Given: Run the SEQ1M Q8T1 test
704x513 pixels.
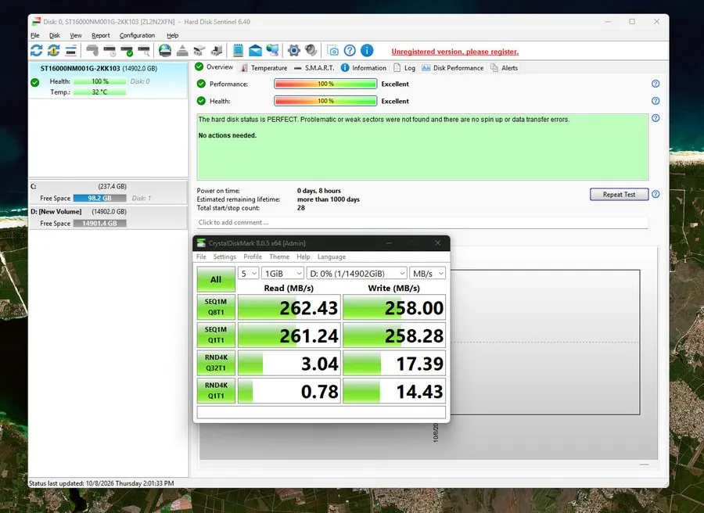Looking at the screenshot, I should 216,307.
